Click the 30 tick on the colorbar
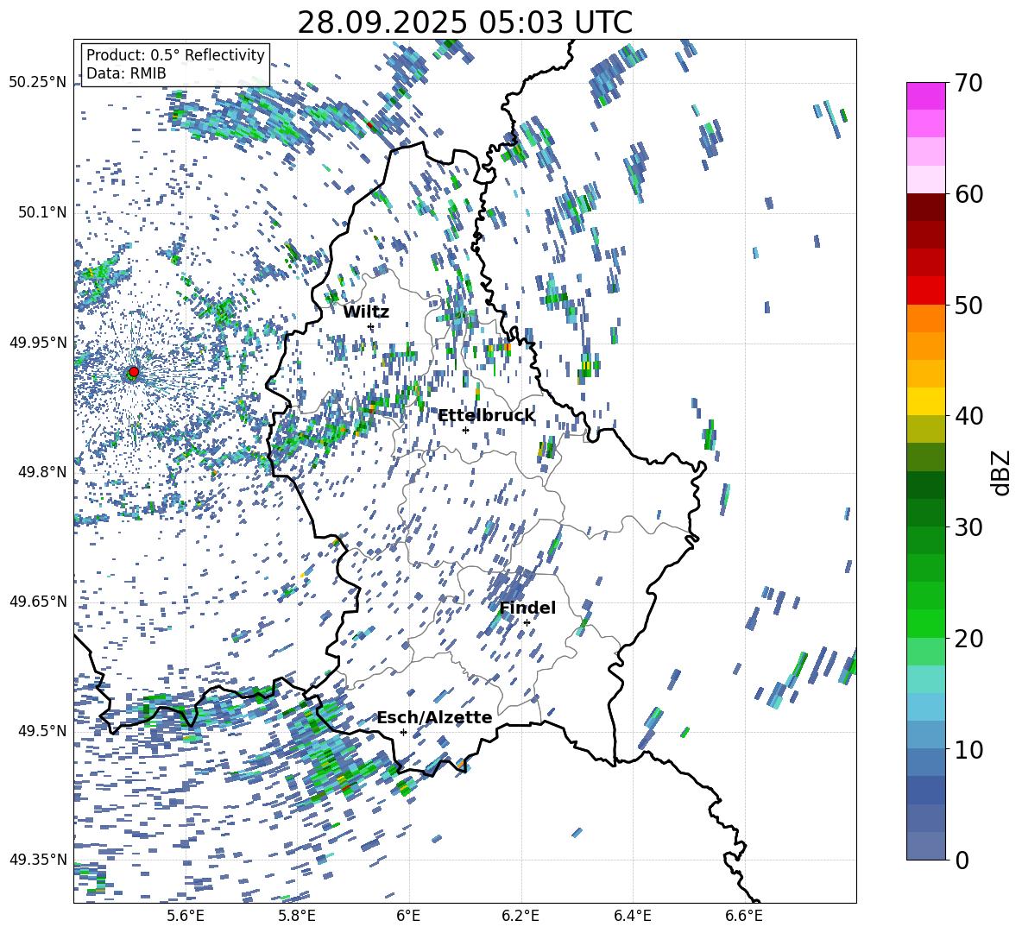 (968, 527)
